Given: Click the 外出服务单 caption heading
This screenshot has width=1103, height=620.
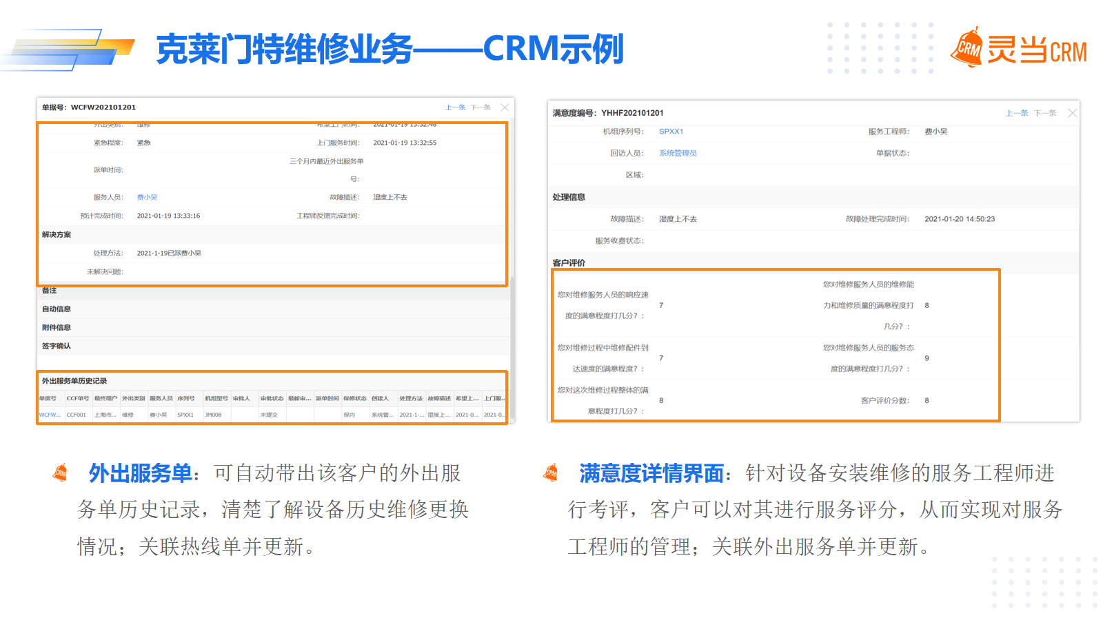Looking at the screenshot, I should click(x=141, y=473).
